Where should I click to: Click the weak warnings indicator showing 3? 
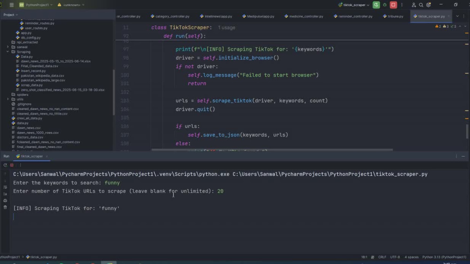pyautogui.click(x=446, y=26)
